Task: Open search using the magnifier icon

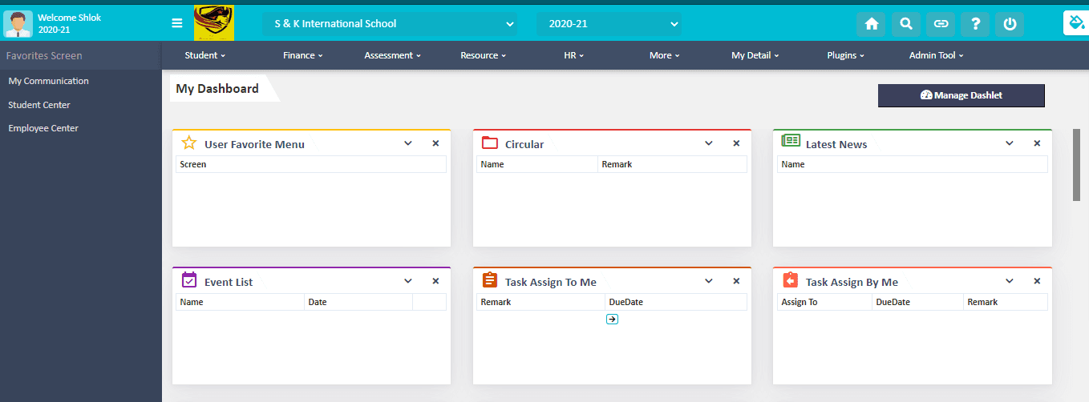Action: tap(905, 24)
